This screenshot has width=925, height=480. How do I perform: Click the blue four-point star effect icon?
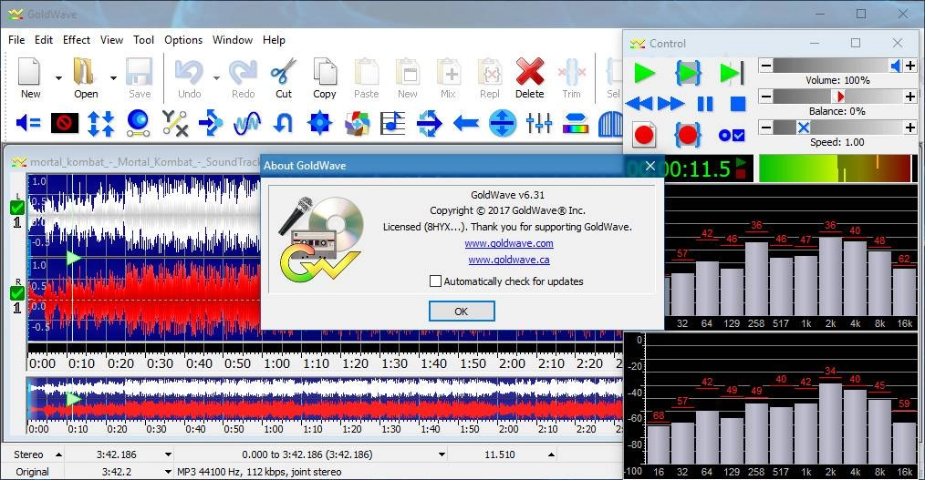click(x=320, y=123)
